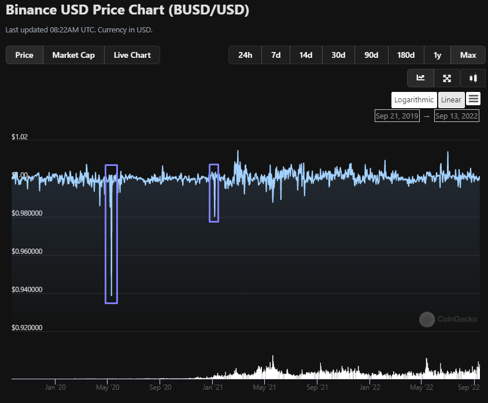Screen dimensions: 488x403
Task: Open the chart hamburger menu
Action: click(x=474, y=99)
